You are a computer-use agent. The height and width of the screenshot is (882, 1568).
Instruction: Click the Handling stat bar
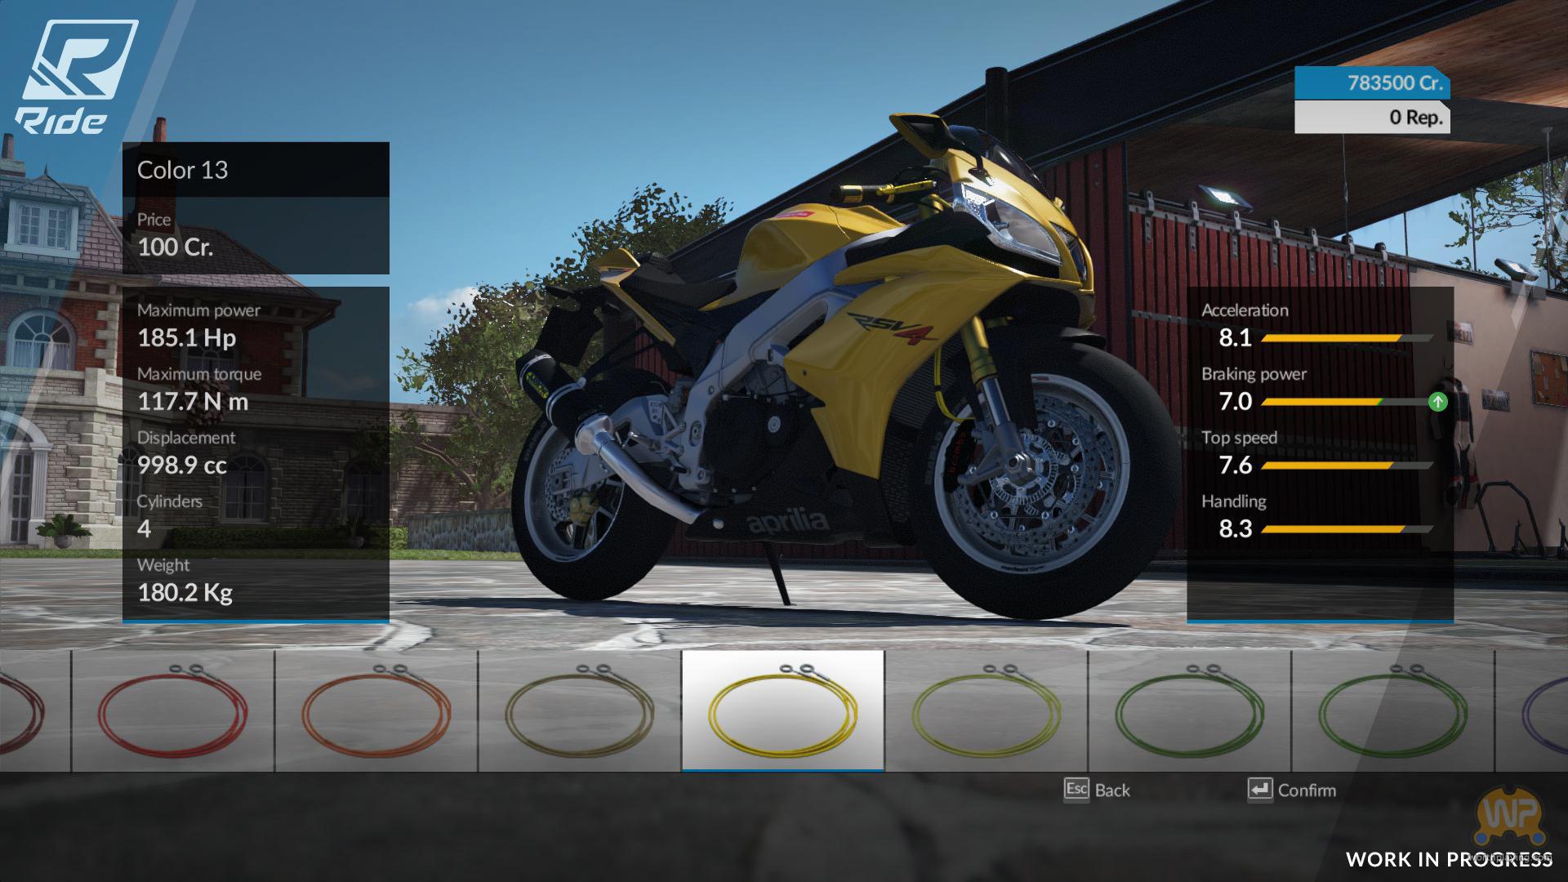coord(1346,529)
